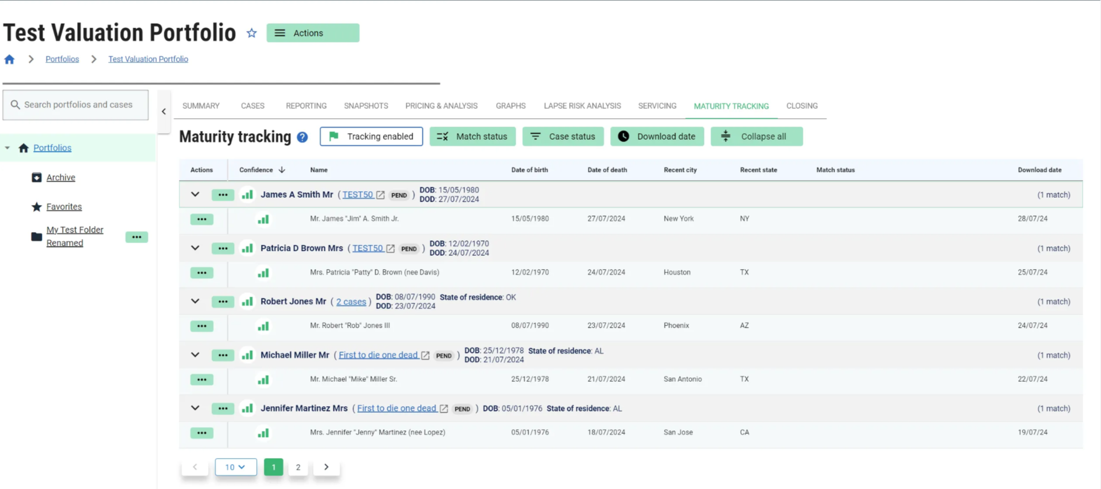This screenshot has width=1101, height=489.
Task: Open the Lapse Risk Analysis tab
Action: point(582,106)
